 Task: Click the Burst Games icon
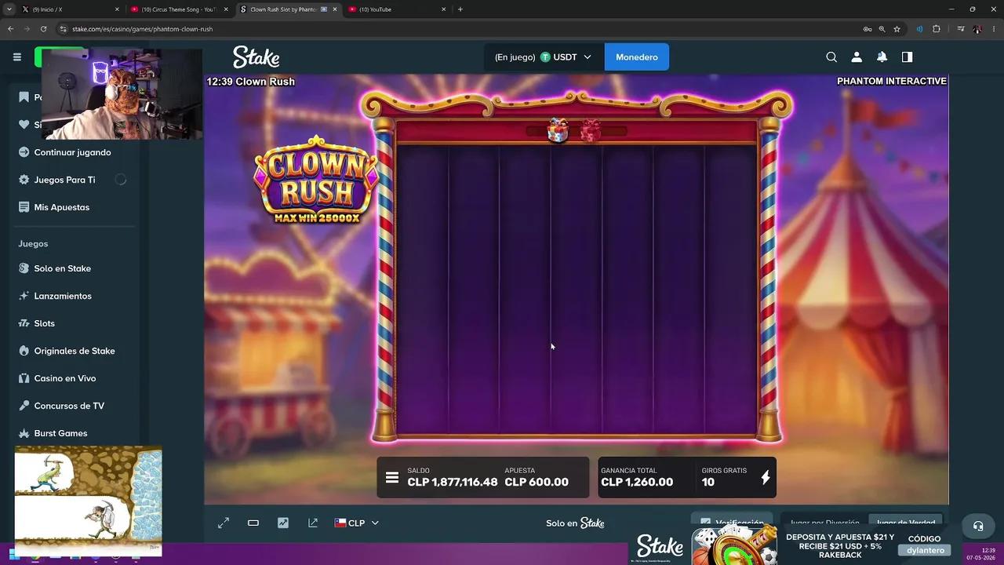24,433
